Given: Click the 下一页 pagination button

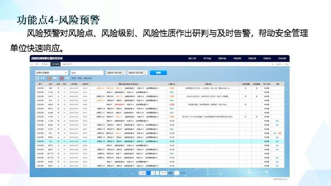Looking at the screenshot, I should point(164,173).
